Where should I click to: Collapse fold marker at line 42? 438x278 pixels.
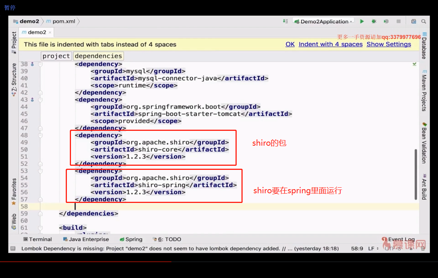click(x=40, y=93)
